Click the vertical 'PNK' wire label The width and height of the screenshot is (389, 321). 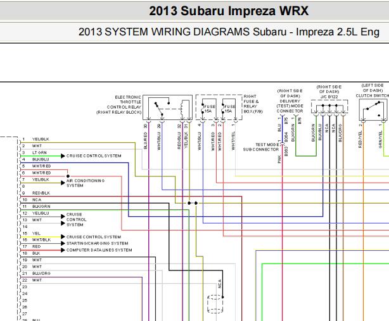click(279, 159)
